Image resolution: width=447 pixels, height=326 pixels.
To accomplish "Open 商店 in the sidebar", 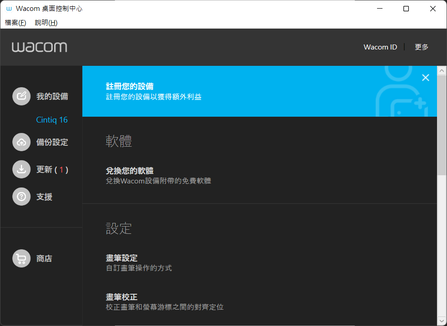I will tap(44, 258).
